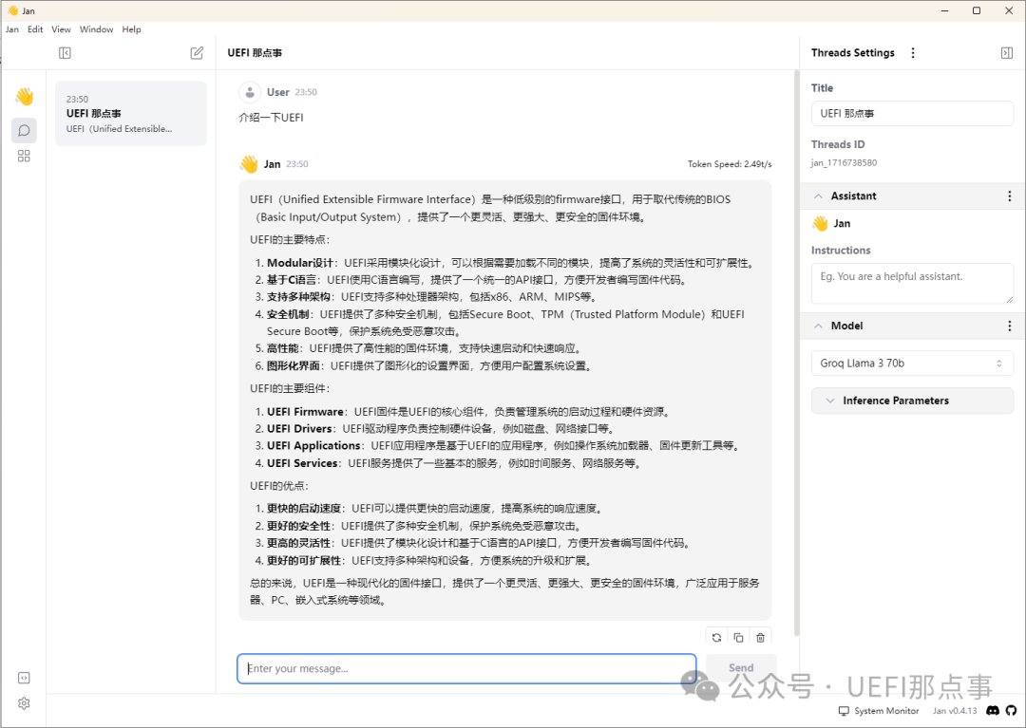Collapse the left thread list panel
The image size is (1026, 728).
pyautogui.click(x=65, y=53)
